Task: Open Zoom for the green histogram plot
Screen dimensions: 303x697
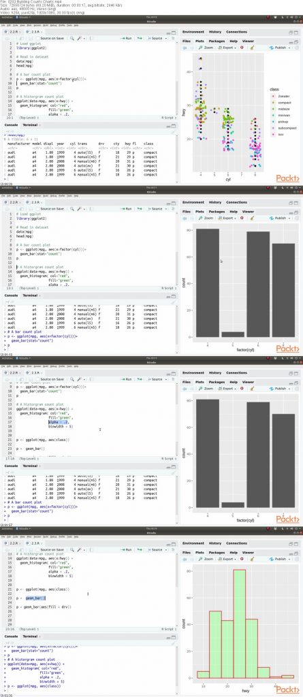Action: (206, 559)
